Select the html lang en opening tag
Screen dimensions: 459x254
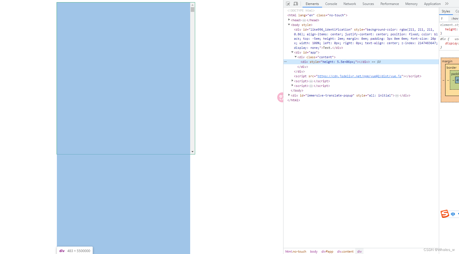coord(317,15)
